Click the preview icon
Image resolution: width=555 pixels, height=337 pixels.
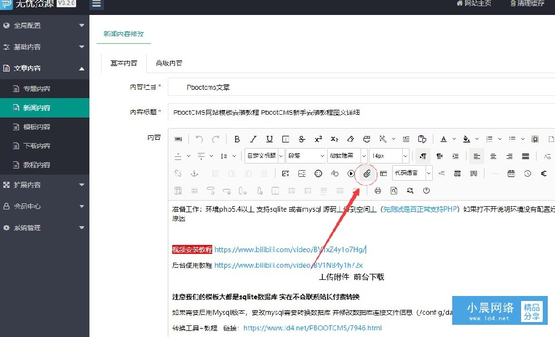click(394, 191)
